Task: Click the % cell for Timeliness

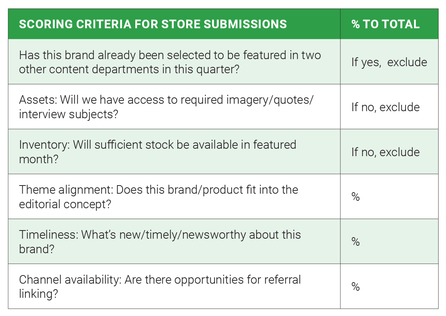Action: pos(389,241)
